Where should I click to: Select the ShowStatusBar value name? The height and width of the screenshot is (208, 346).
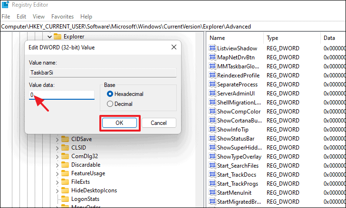(236, 139)
